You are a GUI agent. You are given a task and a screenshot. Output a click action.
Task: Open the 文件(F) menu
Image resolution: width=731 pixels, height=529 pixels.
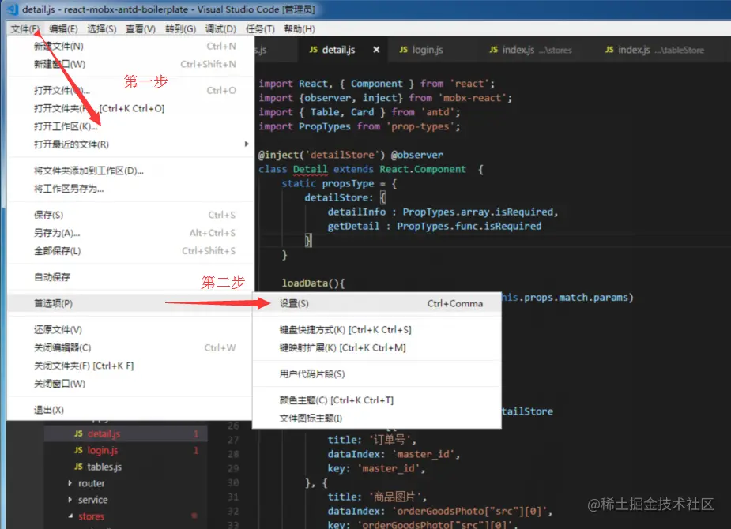click(25, 29)
